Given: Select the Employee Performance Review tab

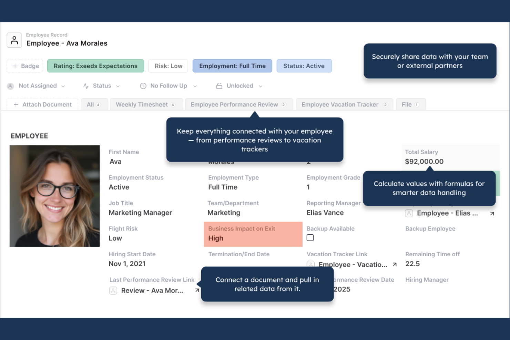Looking at the screenshot, I should pyautogui.click(x=239, y=104).
